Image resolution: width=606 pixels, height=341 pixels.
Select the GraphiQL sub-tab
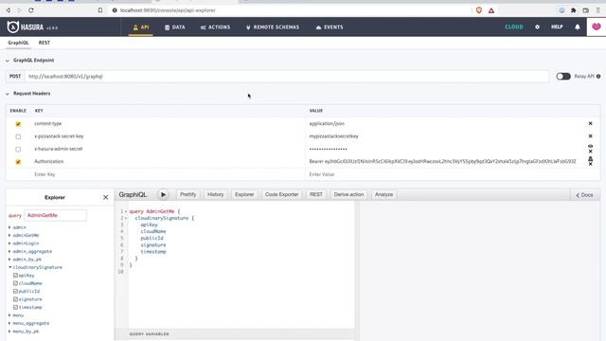(18, 43)
